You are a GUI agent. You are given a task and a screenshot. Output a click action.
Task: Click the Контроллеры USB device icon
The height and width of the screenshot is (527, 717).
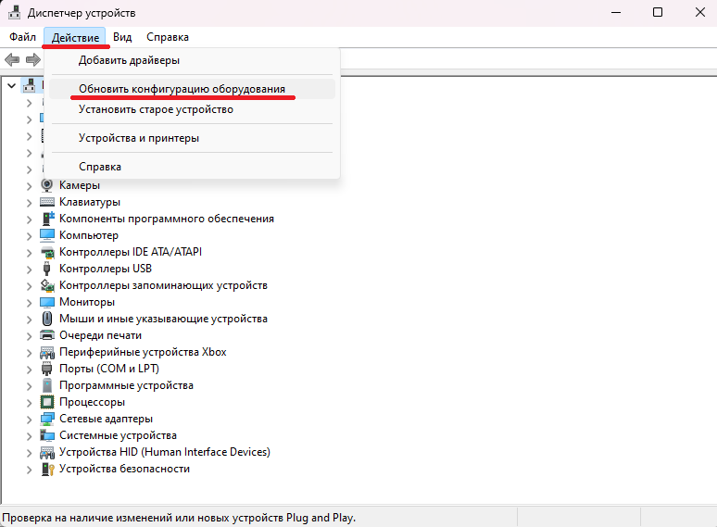click(48, 269)
